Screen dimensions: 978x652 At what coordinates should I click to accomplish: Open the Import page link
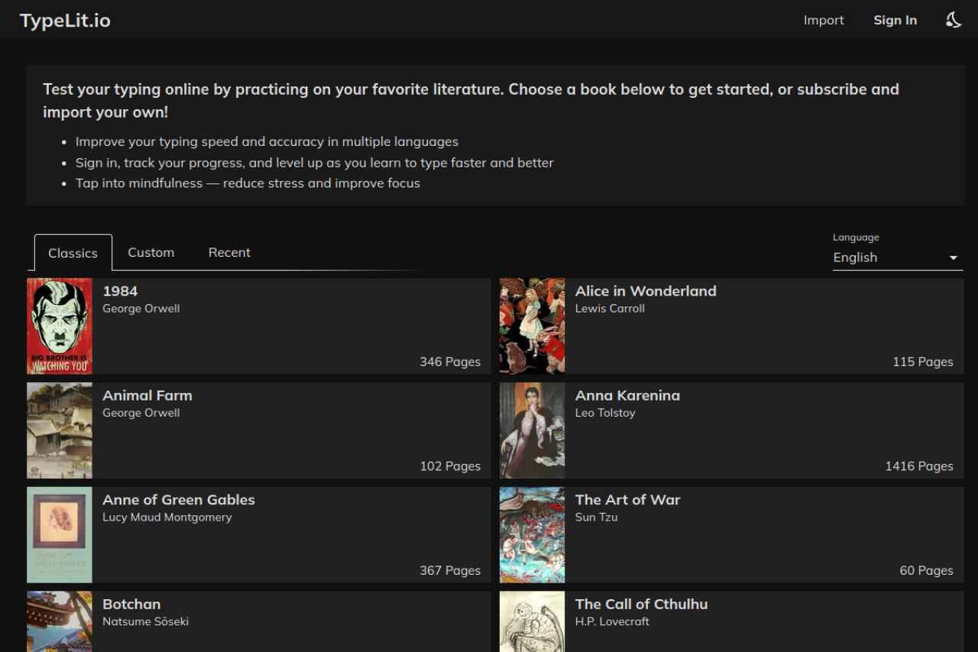pyautogui.click(x=824, y=21)
